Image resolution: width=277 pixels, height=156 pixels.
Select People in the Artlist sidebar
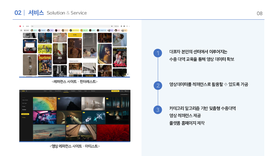pyautogui.click(x=24, y=107)
